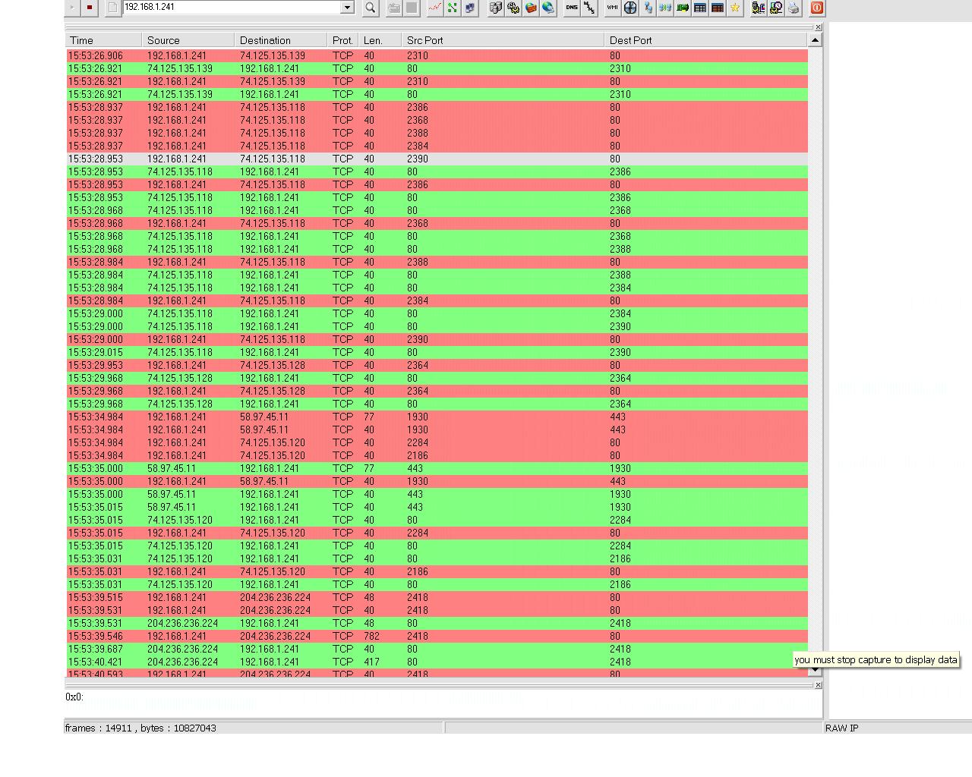Click the magnifying glass search icon

(x=371, y=8)
